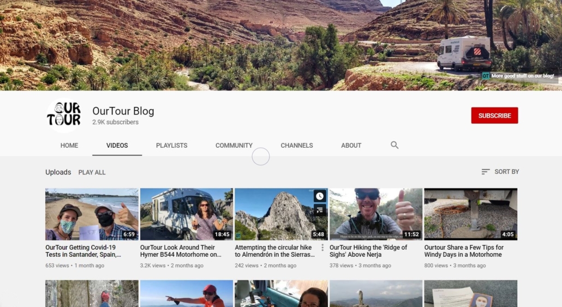
Task: Click '800 views • 3 months ago' text
Action: (x=455, y=266)
